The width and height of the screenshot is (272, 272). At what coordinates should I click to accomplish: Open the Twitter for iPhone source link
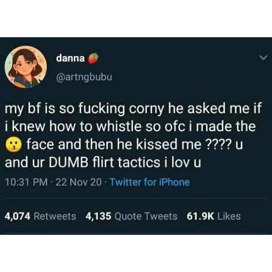[x=150, y=182]
